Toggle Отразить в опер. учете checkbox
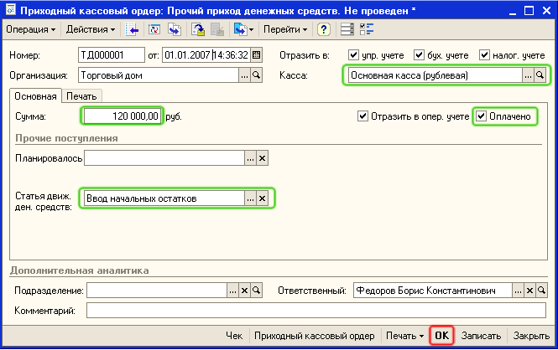This screenshot has height=350, width=558. coord(362,116)
